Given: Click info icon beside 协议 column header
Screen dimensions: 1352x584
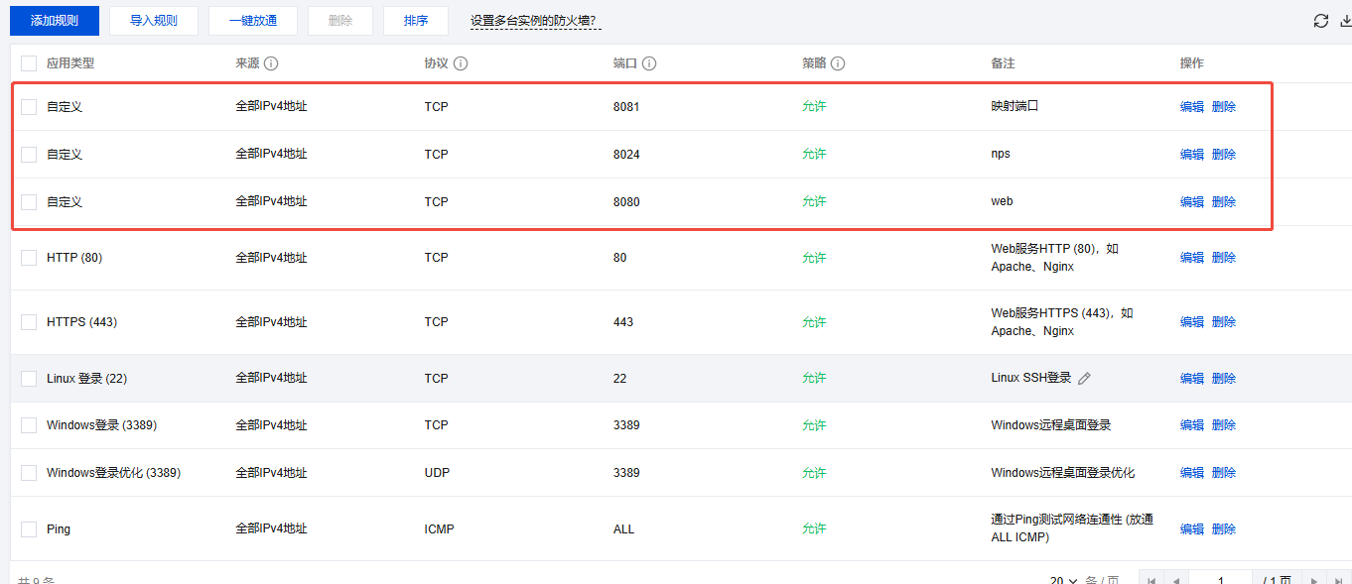Looking at the screenshot, I should [461, 63].
